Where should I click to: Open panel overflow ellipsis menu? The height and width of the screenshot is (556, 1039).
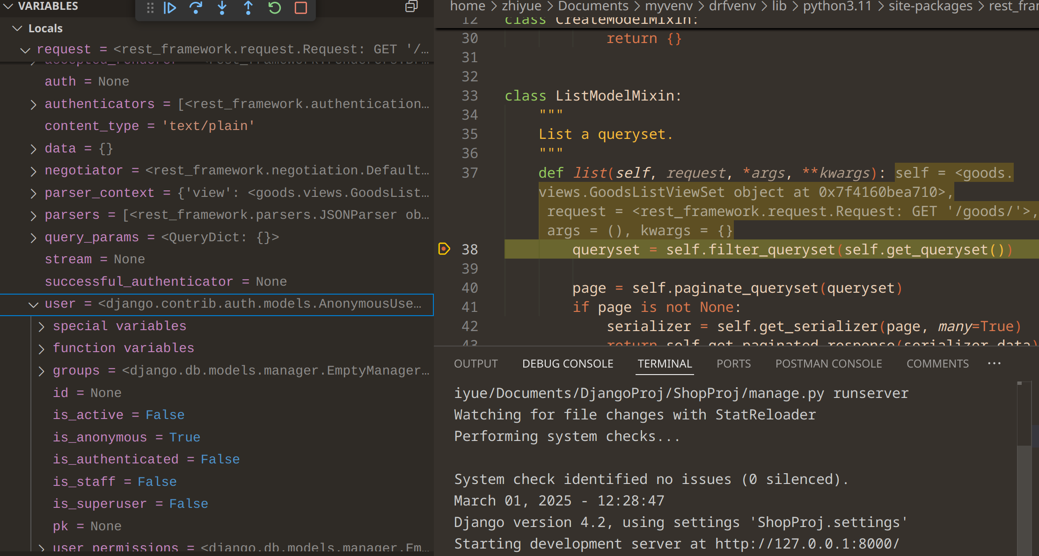click(994, 363)
